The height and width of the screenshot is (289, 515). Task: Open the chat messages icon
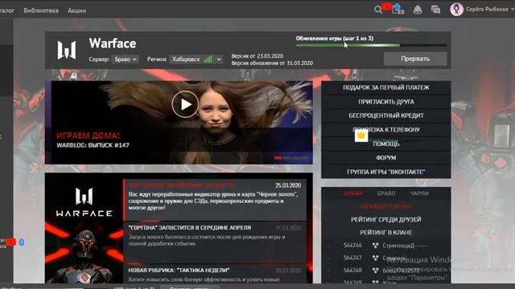[436, 10]
